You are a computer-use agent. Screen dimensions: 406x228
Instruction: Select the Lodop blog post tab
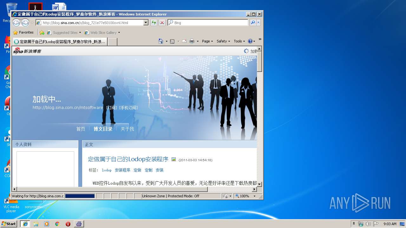tap(60, 41)
